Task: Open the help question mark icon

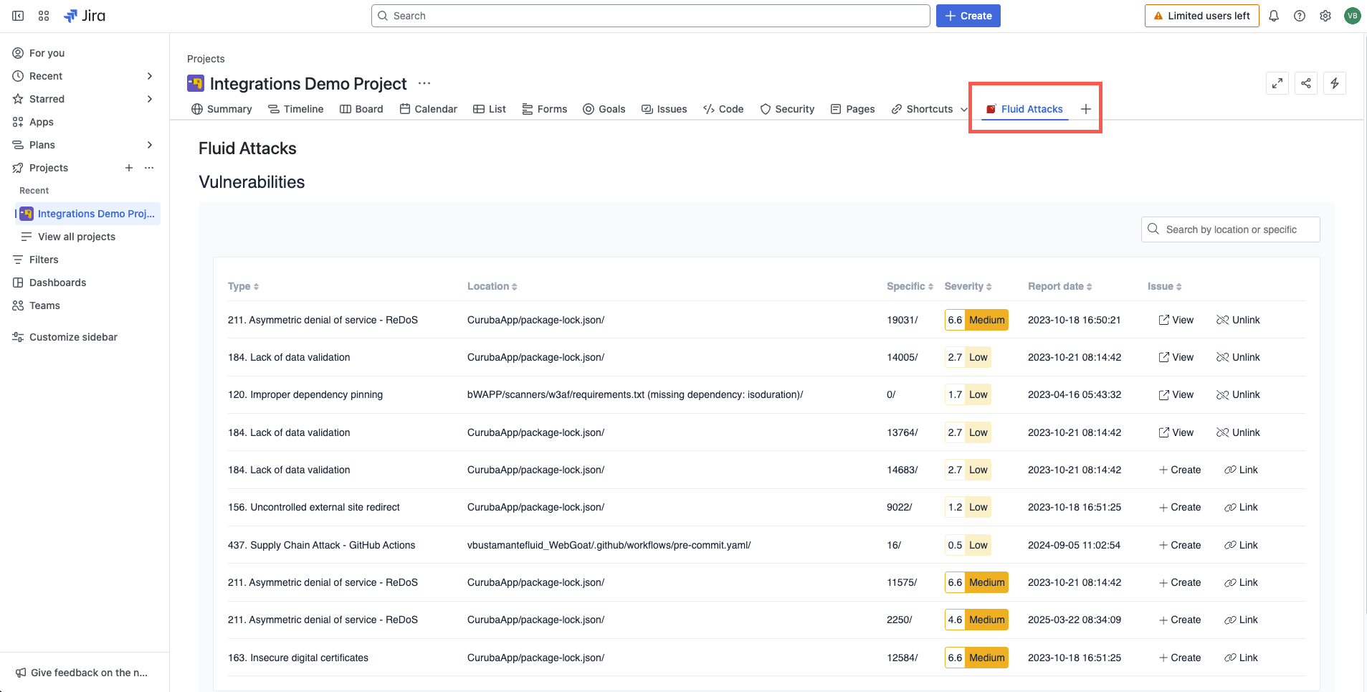Action: coord(1300,16)
